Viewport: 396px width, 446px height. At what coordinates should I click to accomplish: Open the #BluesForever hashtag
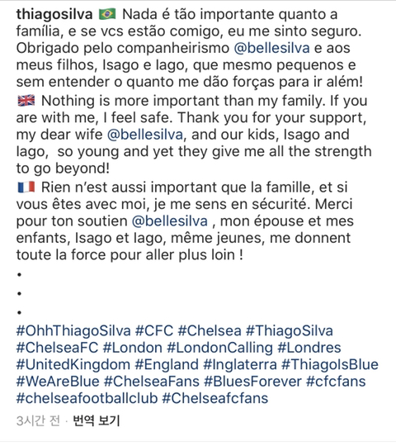click(x=252, y=382)
